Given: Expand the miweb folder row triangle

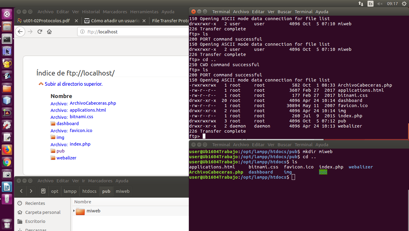Looking at the screenshot, I should [74, 211].
